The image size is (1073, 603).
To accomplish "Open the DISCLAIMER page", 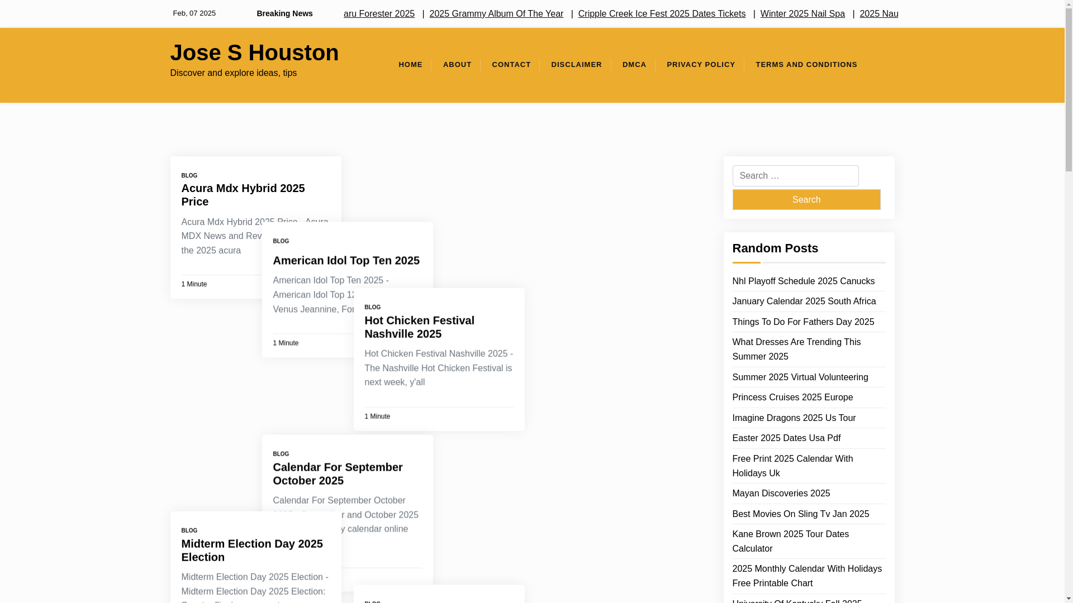I will point(576,65).
